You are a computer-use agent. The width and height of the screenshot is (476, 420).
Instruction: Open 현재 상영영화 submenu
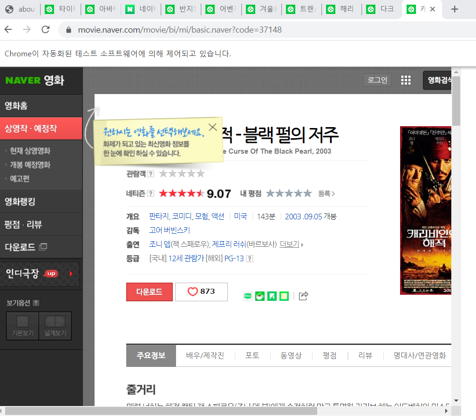point(30,150)
